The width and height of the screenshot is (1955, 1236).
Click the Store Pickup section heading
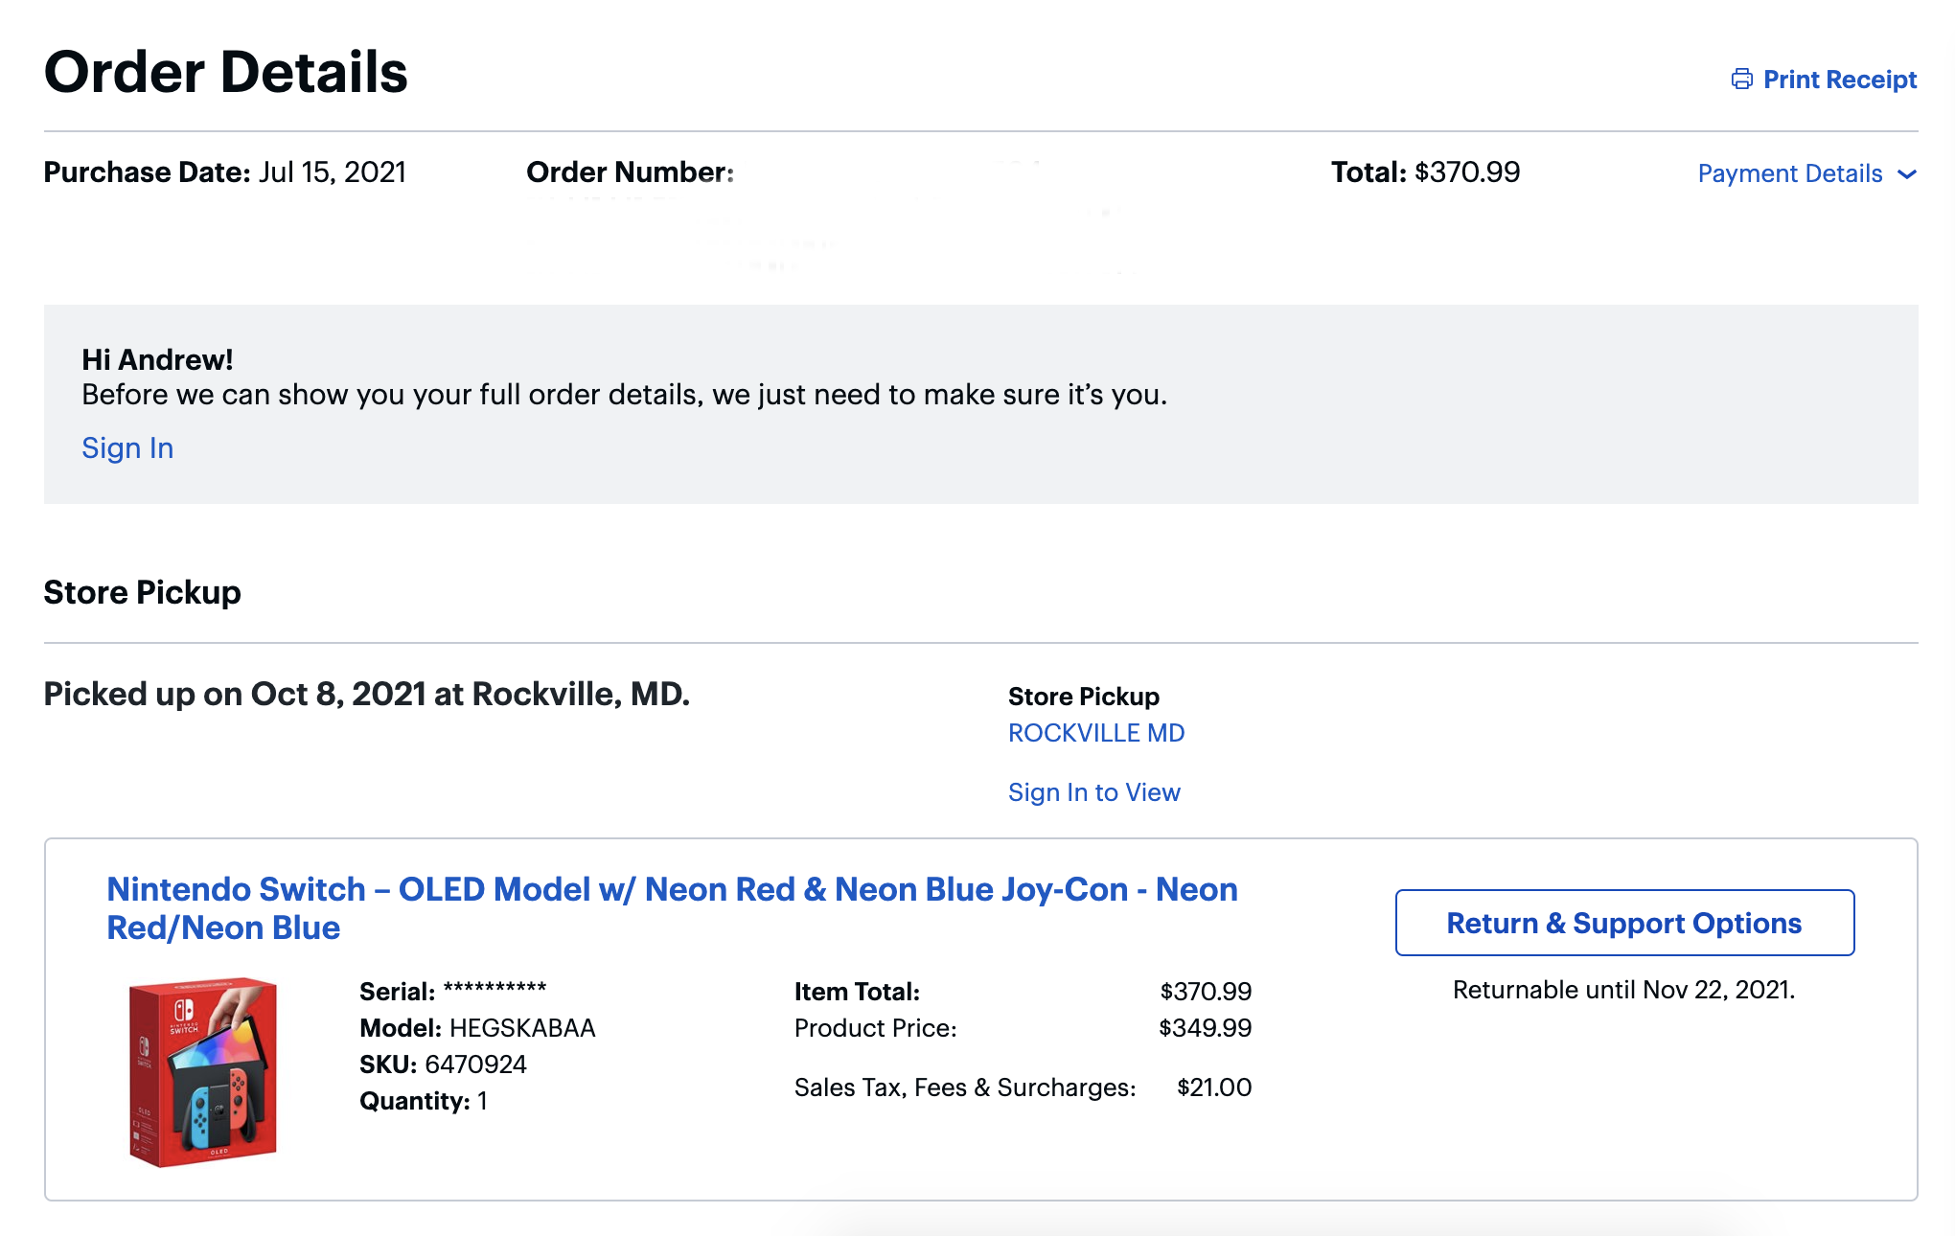point(142,592)
